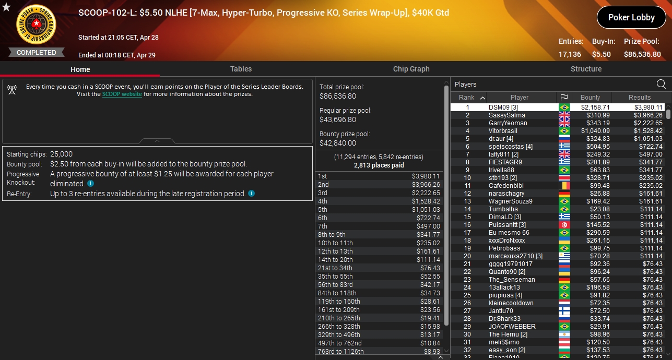
Task: Click the flag icon in taffy811 row
Action: coord(564,154)
